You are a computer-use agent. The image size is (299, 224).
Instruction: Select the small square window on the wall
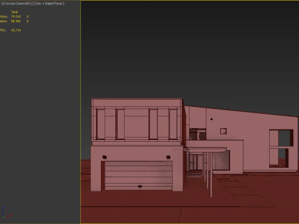[224, 131]
